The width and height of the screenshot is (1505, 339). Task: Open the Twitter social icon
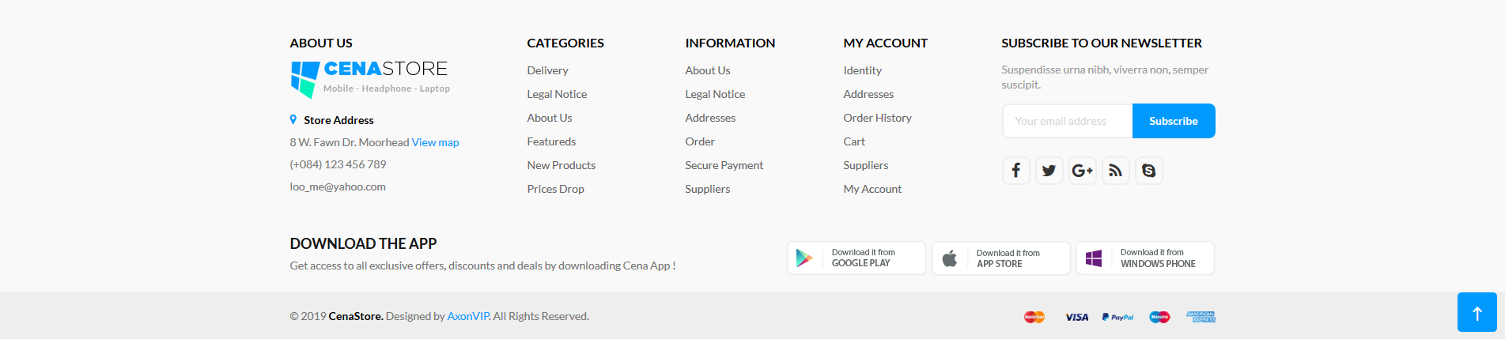[x=1049, y=171]
